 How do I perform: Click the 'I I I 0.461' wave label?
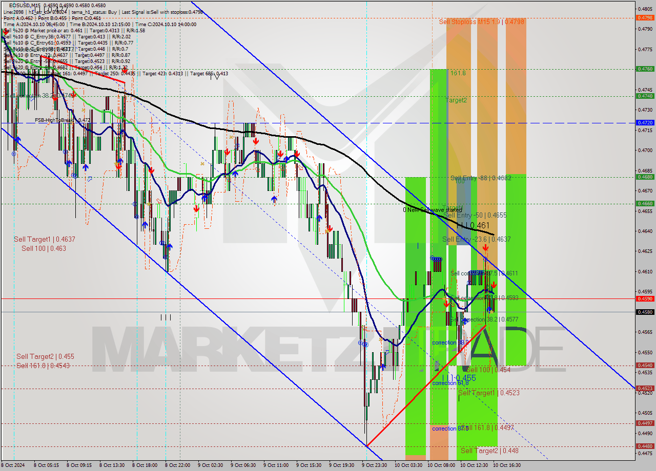(473, 225)
